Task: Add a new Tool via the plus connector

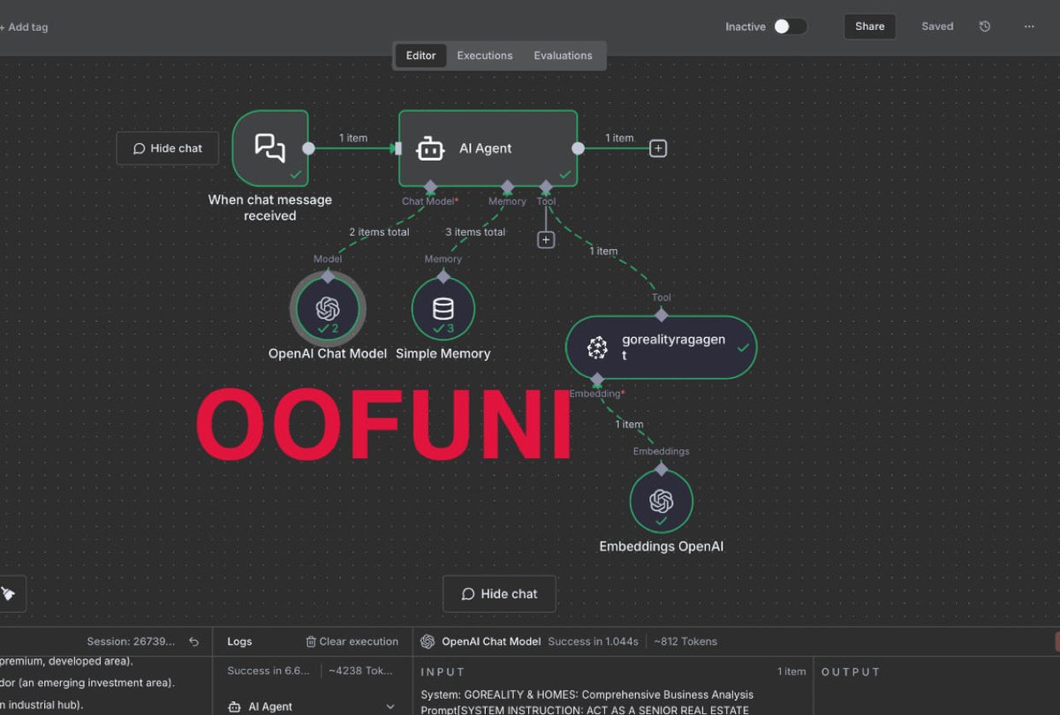Action: coord(546,238)
